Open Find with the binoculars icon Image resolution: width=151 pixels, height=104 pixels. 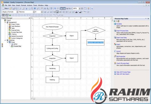pos(45,9)
